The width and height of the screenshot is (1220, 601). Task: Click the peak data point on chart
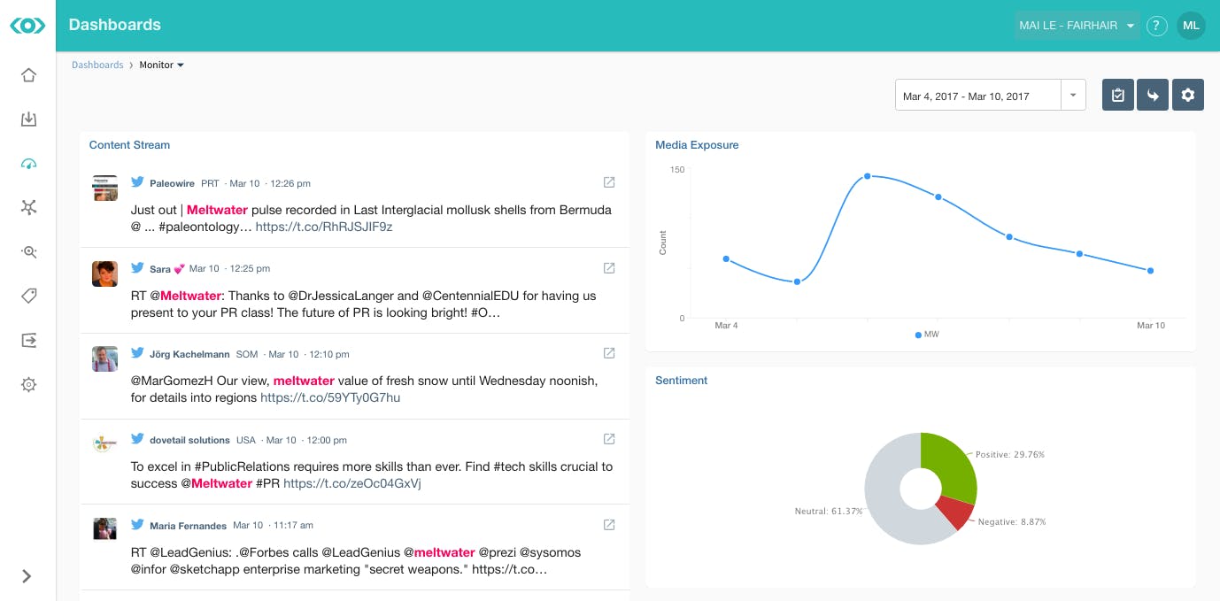coord(868,176)
